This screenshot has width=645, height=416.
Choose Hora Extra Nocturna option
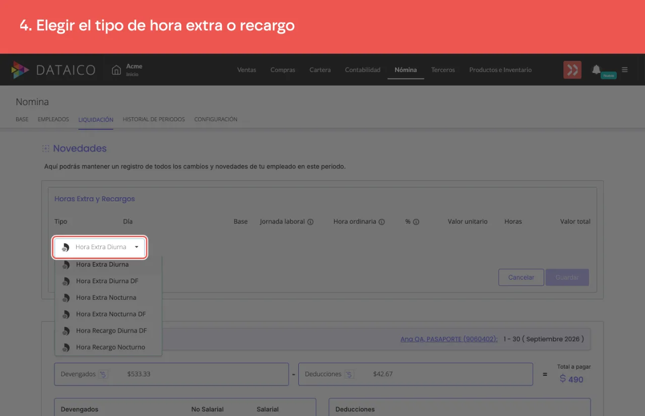point(108,298)
